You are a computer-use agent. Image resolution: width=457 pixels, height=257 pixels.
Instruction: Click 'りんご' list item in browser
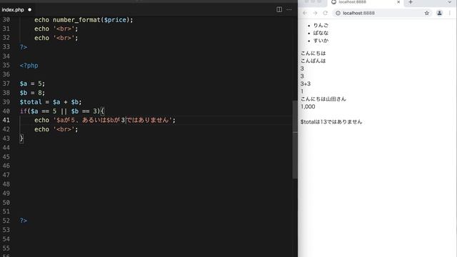(x=321, y=26)
